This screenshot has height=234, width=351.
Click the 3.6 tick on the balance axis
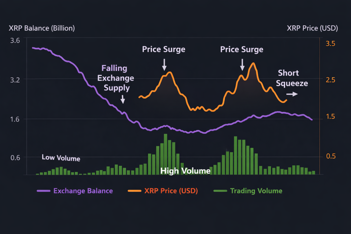click(x=15, y=41)
